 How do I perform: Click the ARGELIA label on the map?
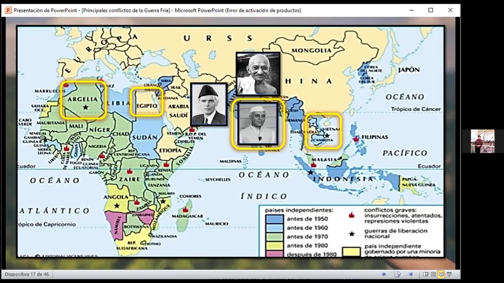coord(83,99)
